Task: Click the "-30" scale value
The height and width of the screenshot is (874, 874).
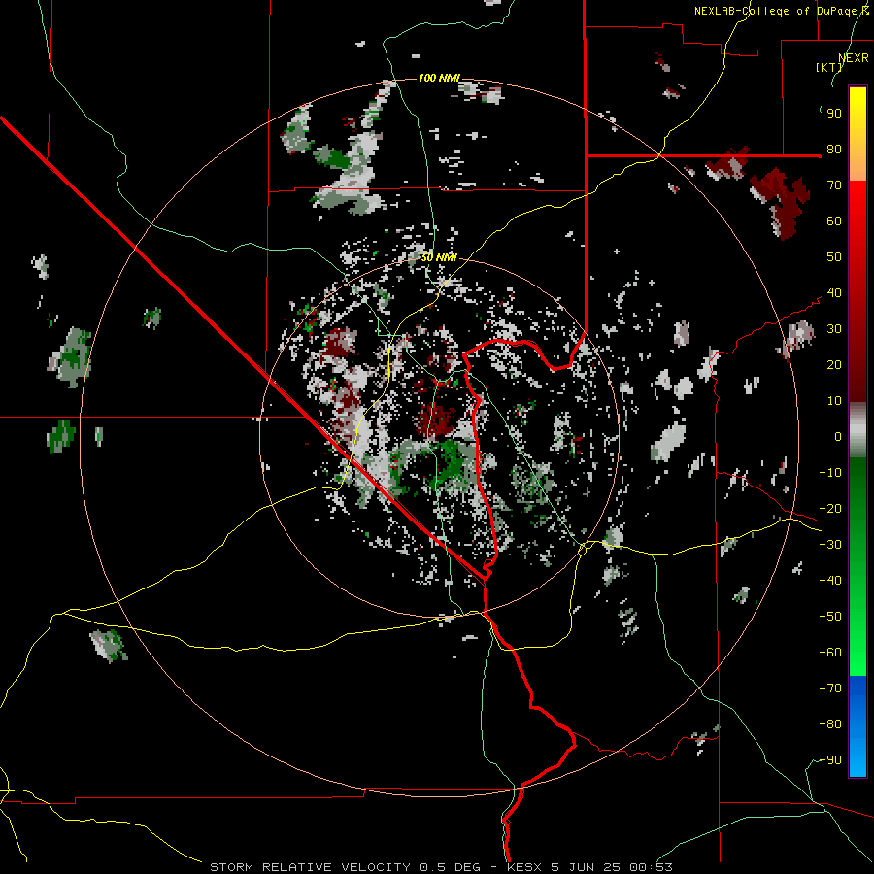Action: [830, 545]
